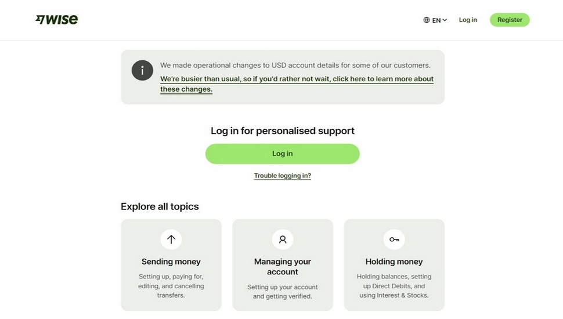
Task: Follow the learn more about changes link
Action: tap(297, 79)
